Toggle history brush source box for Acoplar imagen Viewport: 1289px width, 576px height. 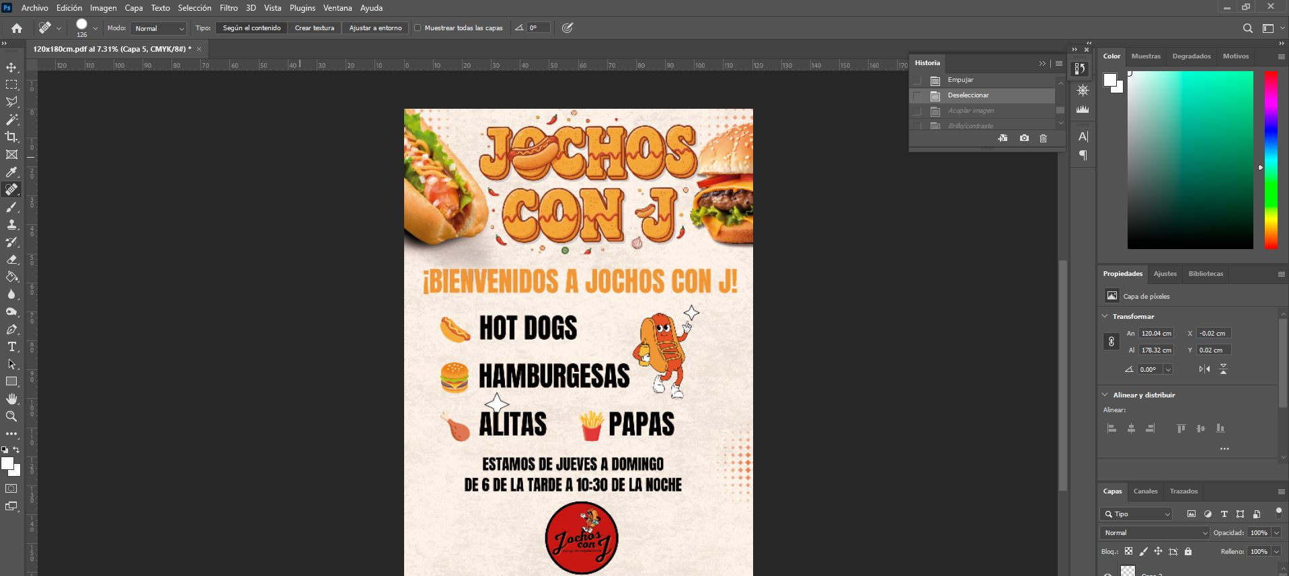pyautogui.click(x=917, y=111)
